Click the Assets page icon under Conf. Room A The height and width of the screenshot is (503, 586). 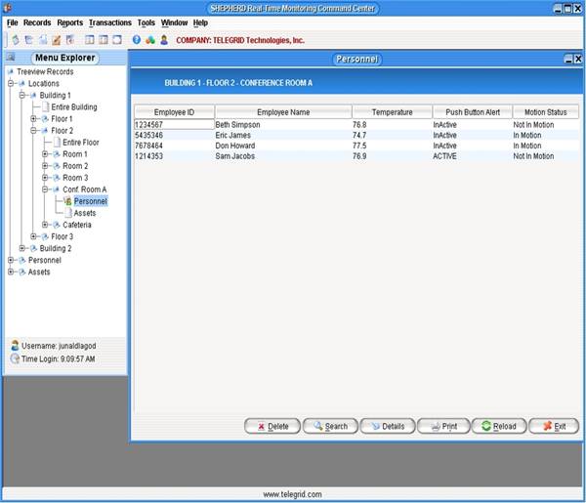pos(68,213)
